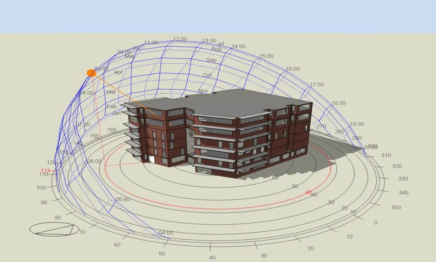The image size is (436, 262).
Task: Select the 80 azimuth label
Action: click(x=58, y=217)
